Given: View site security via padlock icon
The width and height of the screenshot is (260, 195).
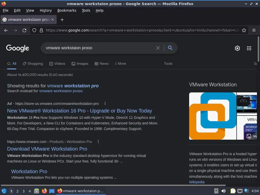Looking at the screenshot, I should (x=41, y=30).
